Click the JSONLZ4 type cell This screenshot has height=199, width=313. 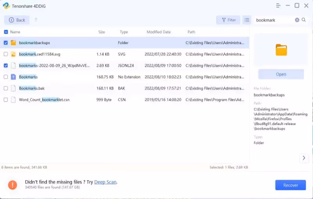point(126,65)
